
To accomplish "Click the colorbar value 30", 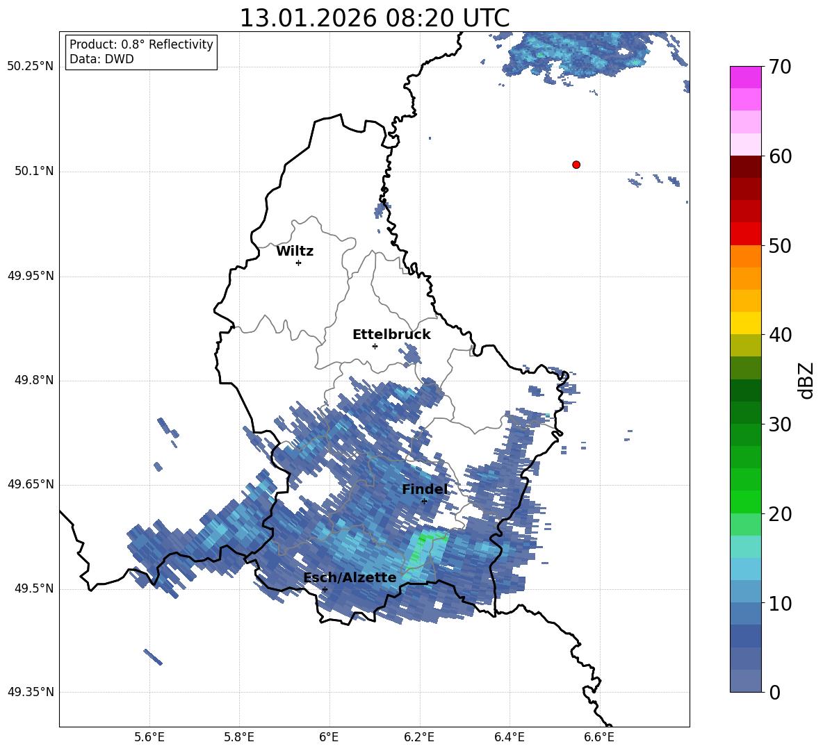I will point(780,424).
